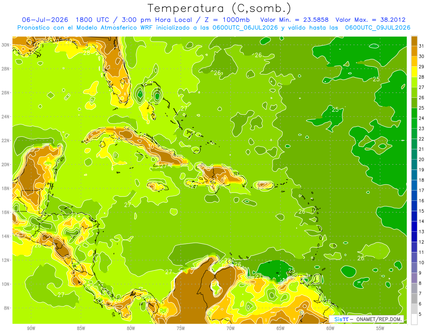Click the legend scale value "19"
Image resolution: width=431 pixels, height=333 pixels.
pyautogui.click(x=422, y=170)
